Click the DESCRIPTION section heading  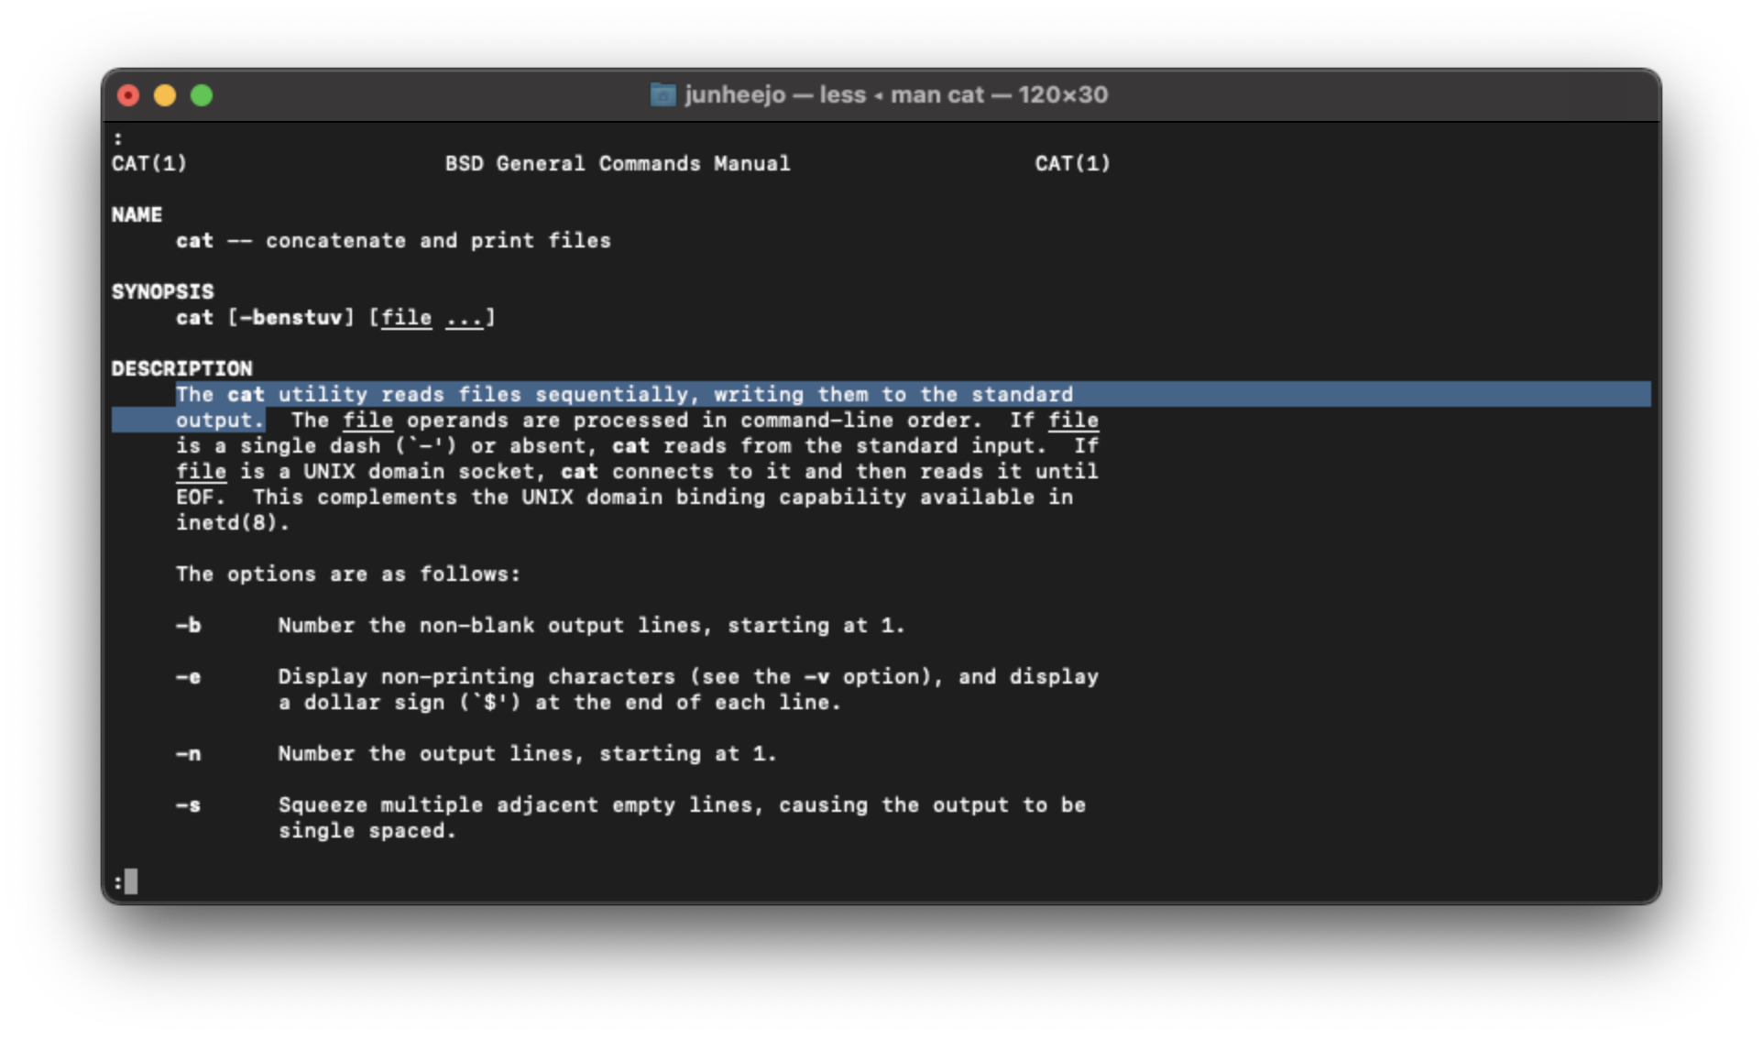tap(181, 368)
